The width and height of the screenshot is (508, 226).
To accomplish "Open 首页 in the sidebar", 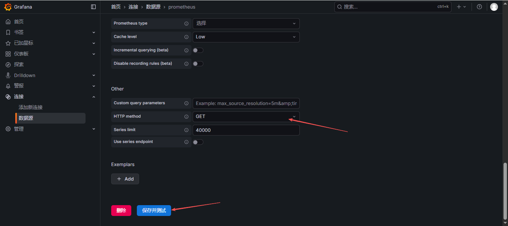I will [x=19, y=22].
